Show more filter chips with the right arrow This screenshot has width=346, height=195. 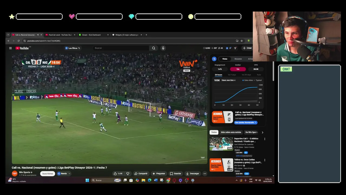click(262, 132)
